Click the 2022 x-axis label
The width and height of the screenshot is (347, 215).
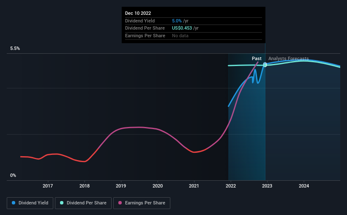point(231,186)
